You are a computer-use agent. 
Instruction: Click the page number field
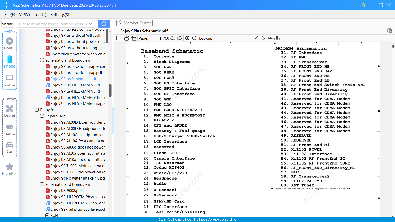pos(156,38)
